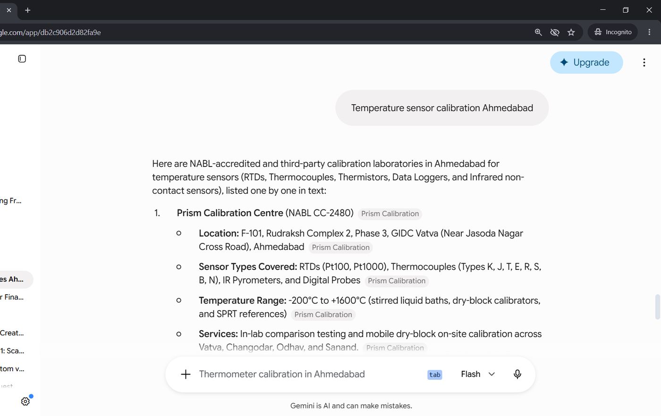Viewport: 661px width, 416px height.
Task: Click the page vertical scrollbar thumb
Action: point(657,307)
